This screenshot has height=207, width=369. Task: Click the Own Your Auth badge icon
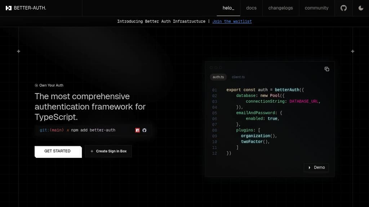tap(36, 85)
